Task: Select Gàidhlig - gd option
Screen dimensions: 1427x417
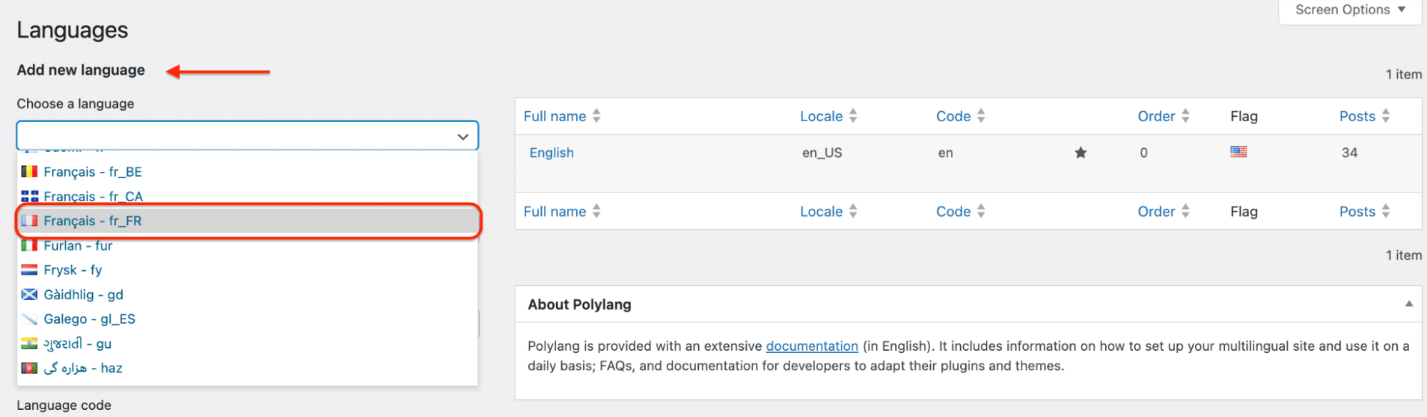Action: (247, 294)
